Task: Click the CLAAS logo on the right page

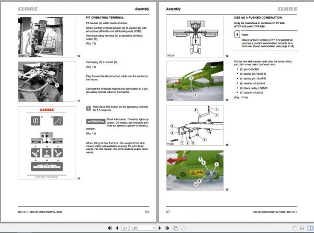Action: 287,9
